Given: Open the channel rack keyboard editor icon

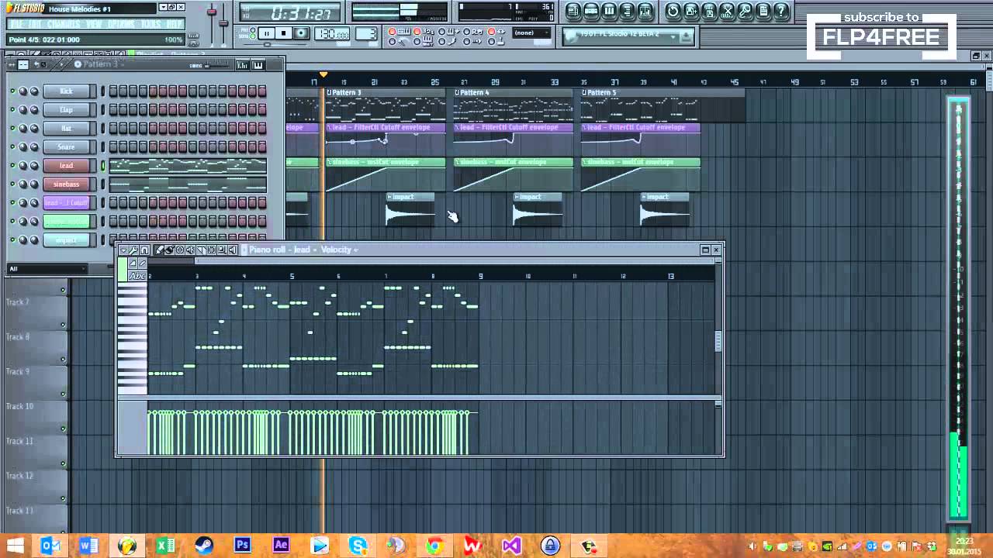Looking at the screenshot, I should 258,65.
